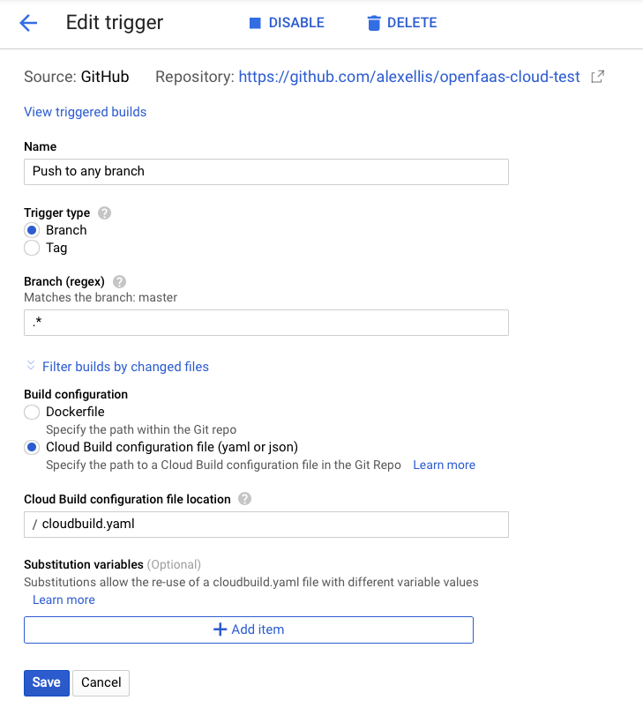This screenshot has height=715, width=643.
Task: Select the Branch trigger type radio
Action: click(32, 230)
